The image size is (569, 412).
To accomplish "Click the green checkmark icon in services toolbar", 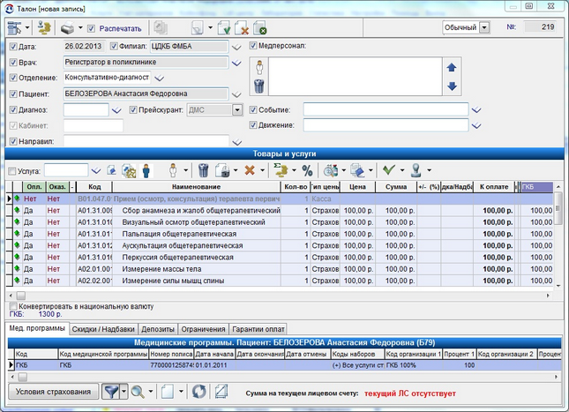I will tap(389, 169).
